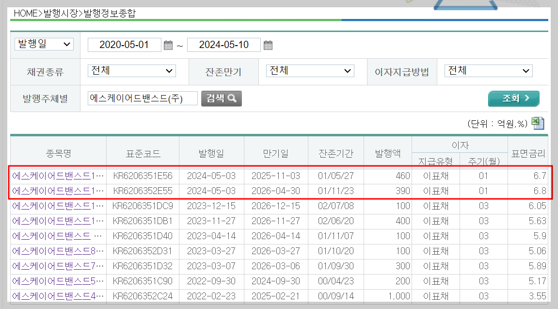Viewport: 558px width, 309px height.
Task: Click remaining period 00/04/23 cell
Action: point(336,281)
